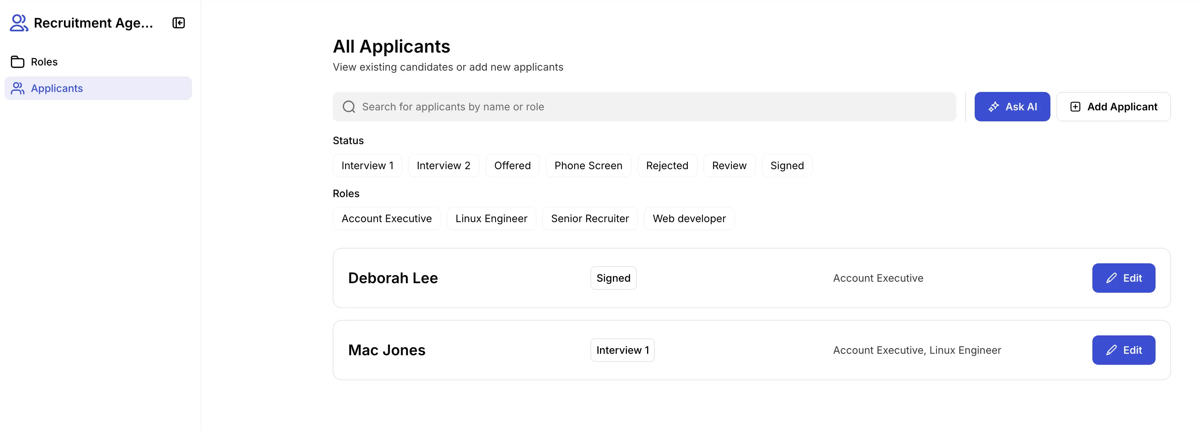This screenshot has height=431, width=1203.
Task: Click the Add Applicant button
Action: [x=1114, y=107]
